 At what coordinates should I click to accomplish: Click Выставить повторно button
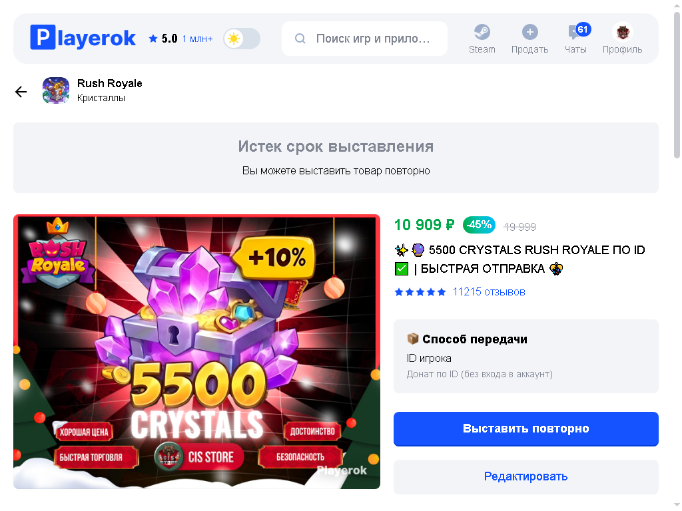(x=526, y=428)
